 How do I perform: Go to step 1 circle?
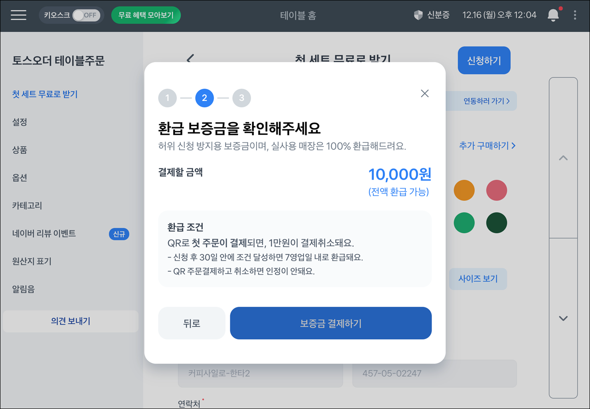tap(167, 98)
